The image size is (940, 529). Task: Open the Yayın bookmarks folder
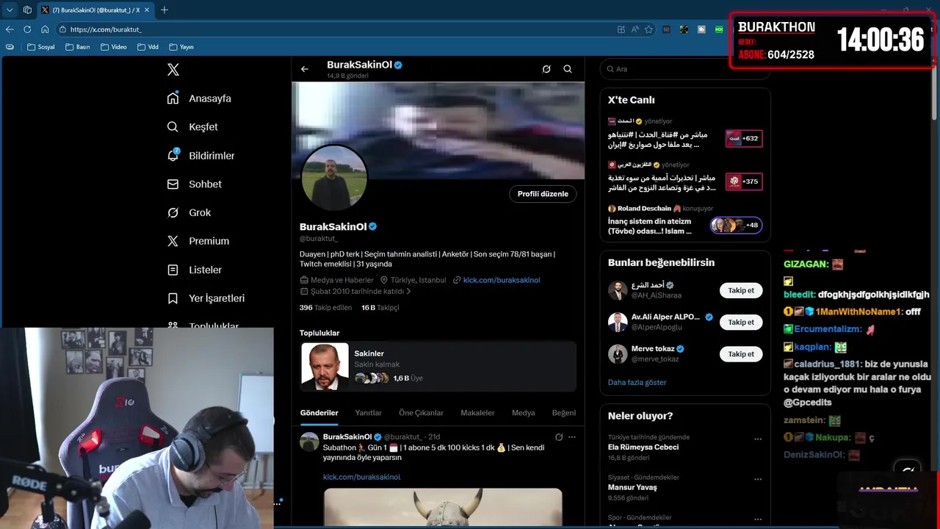click(x=181, y=47)
